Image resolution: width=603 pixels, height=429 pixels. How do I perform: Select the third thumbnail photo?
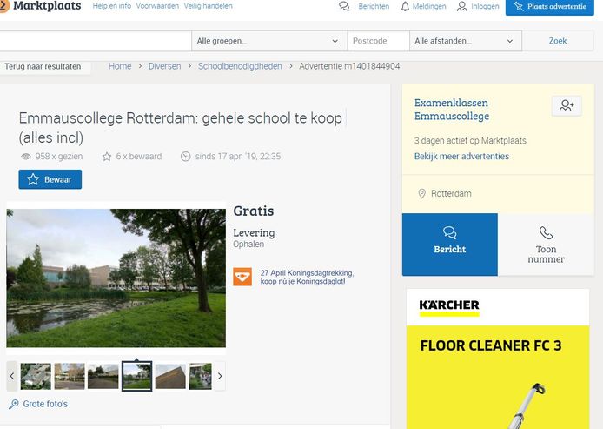[x=103, y=376]
